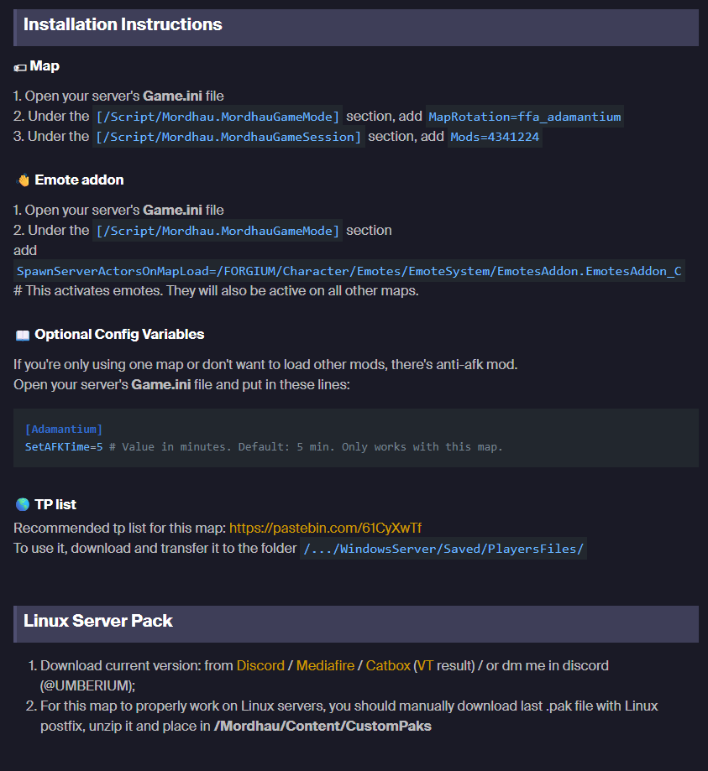The width and height of the screenshot is (708, 771).
Task: Open the VT result link
Action: coord(424,665)
